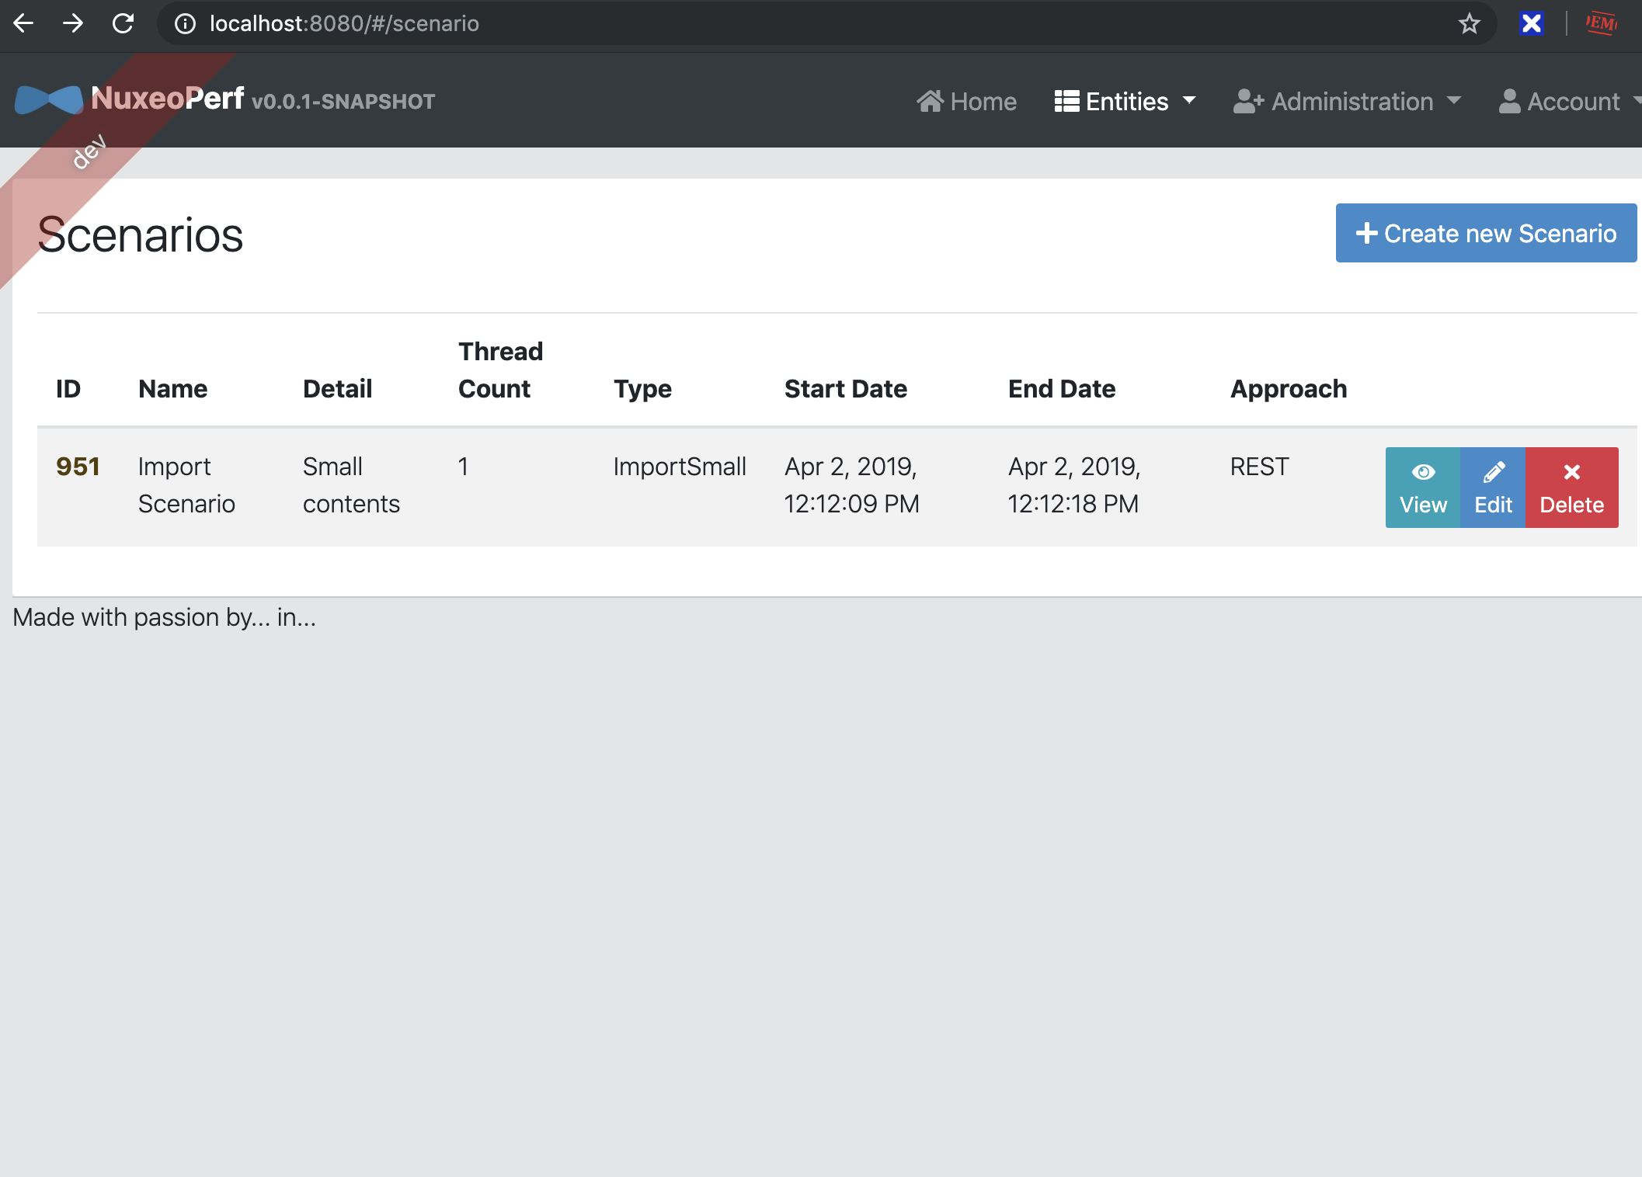View scenario 951 via eye button
Image resolution: width=1642 pixels, height=1177 pixels.
coord(1422,488)
